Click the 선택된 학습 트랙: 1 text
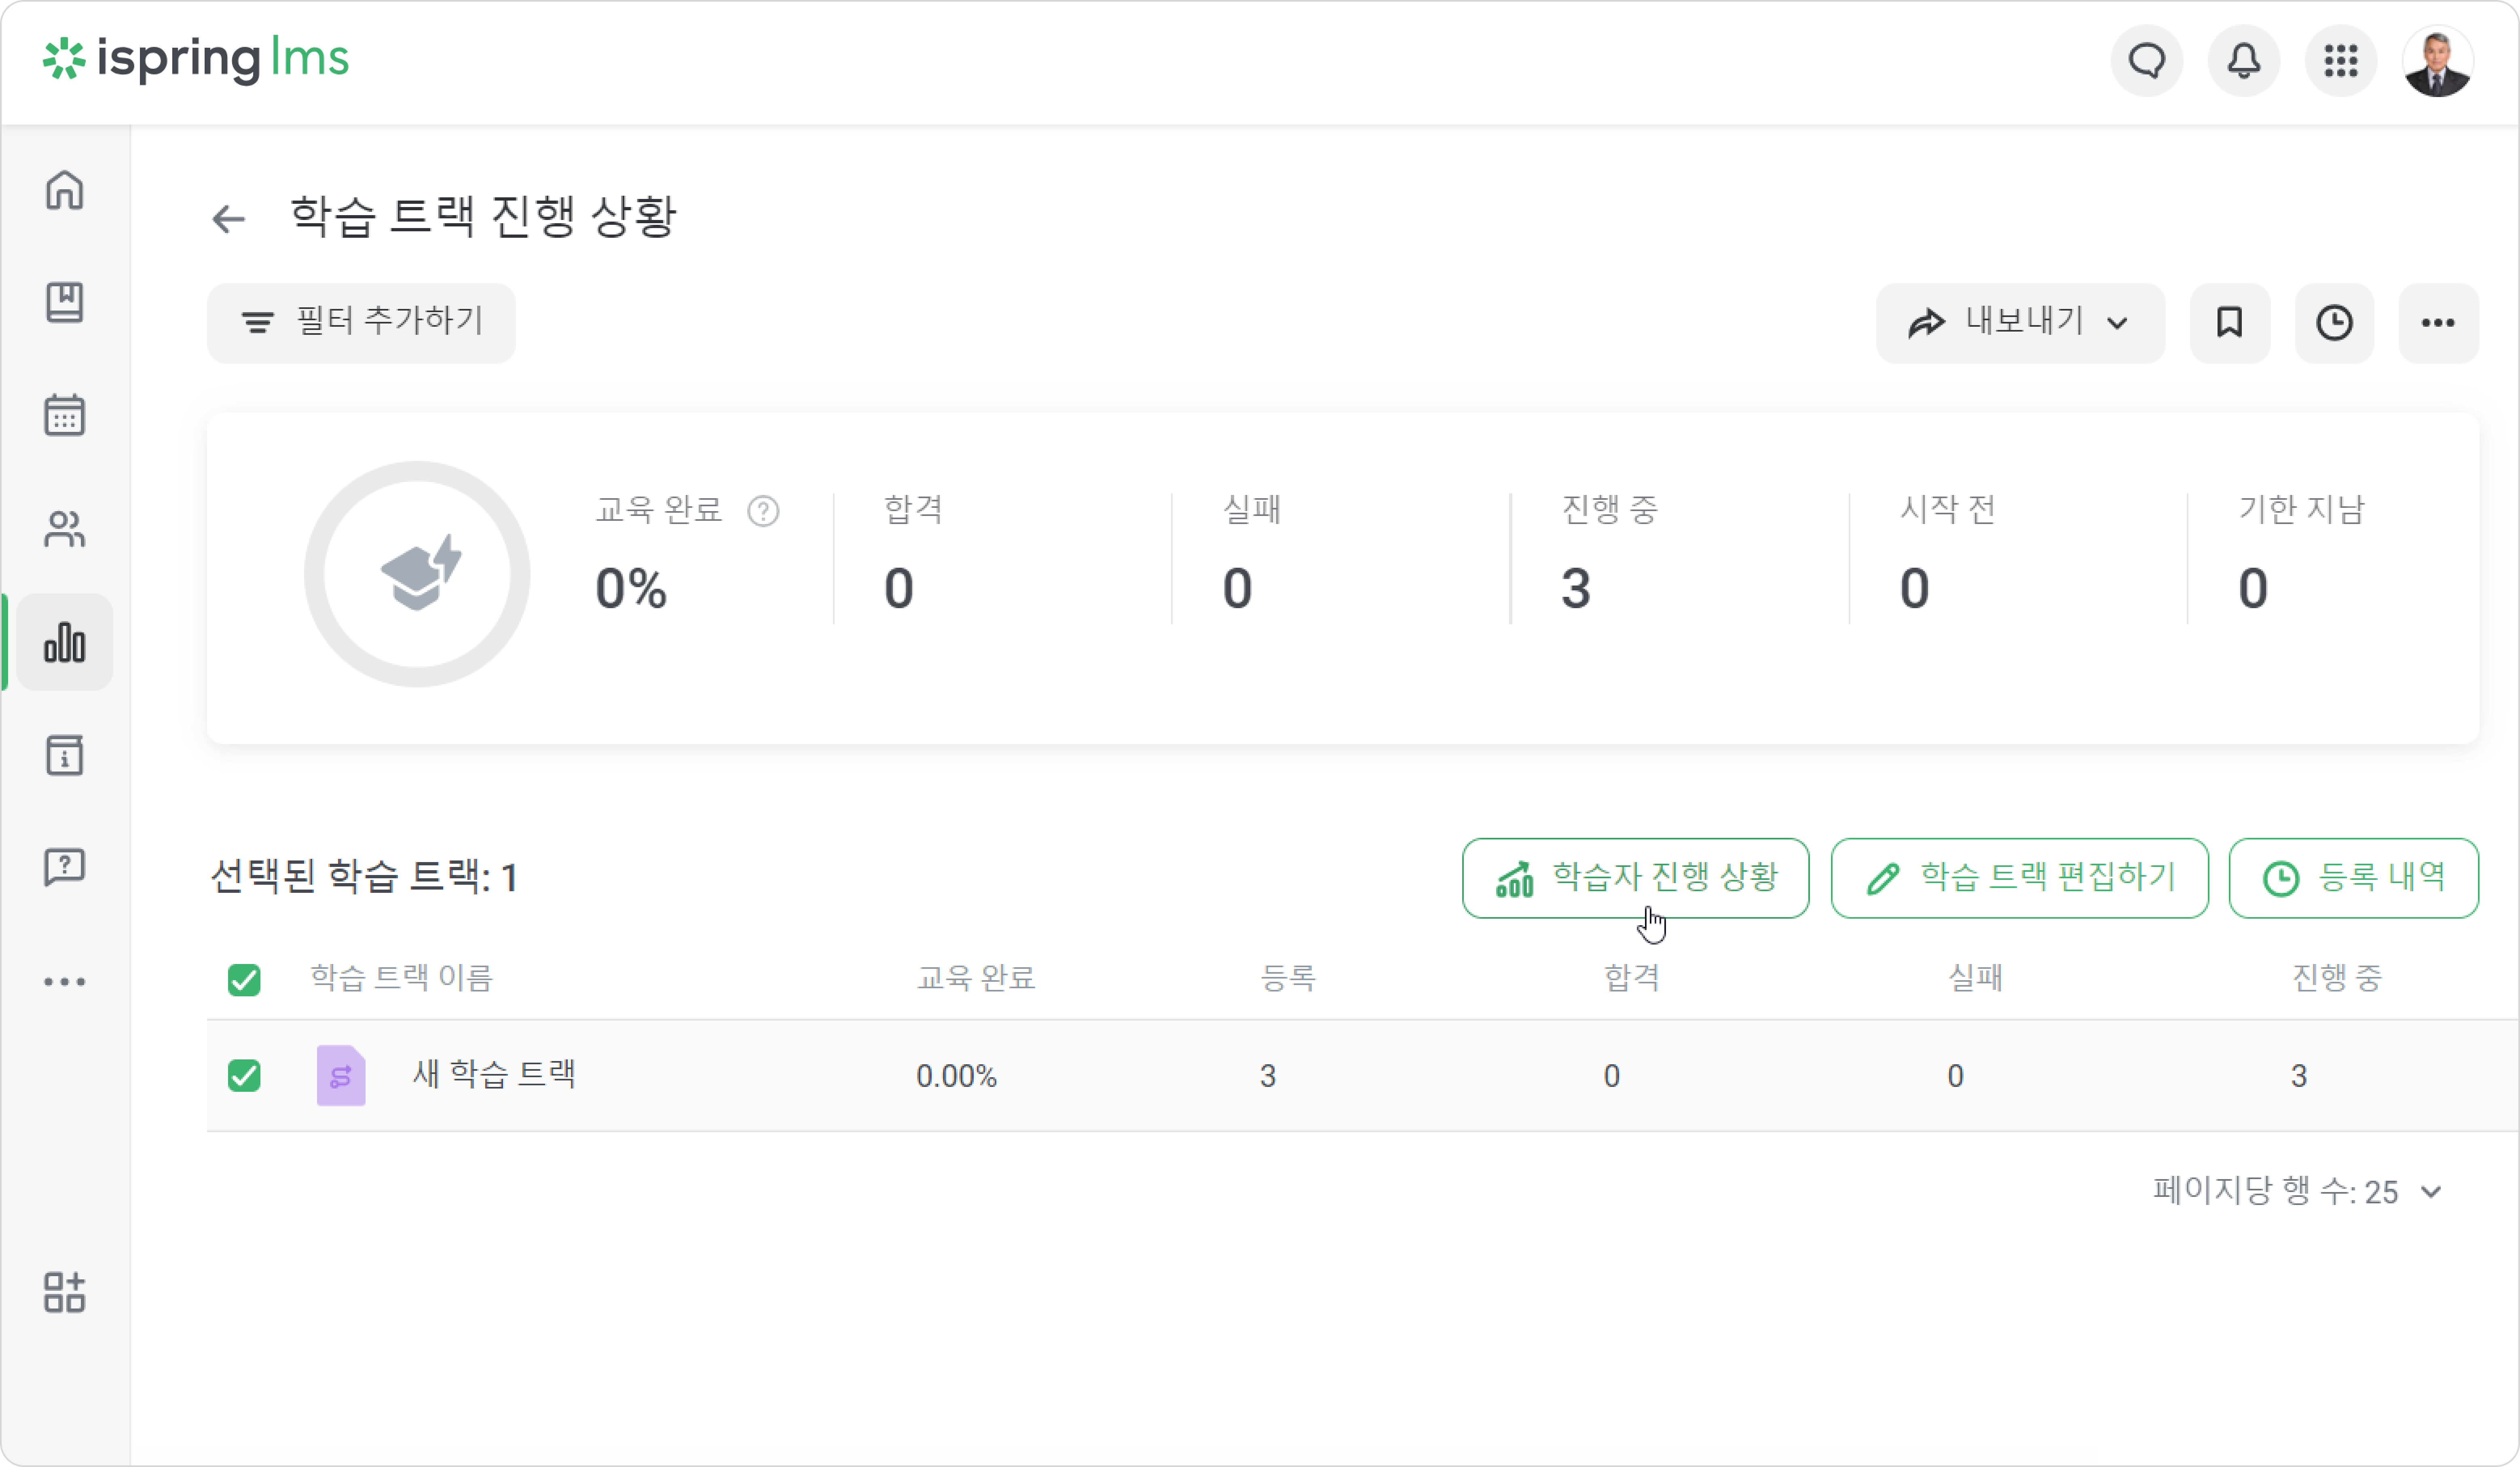Image resolution: width=2520 pixels, height=1467 pixels. (x=364, y=877)
